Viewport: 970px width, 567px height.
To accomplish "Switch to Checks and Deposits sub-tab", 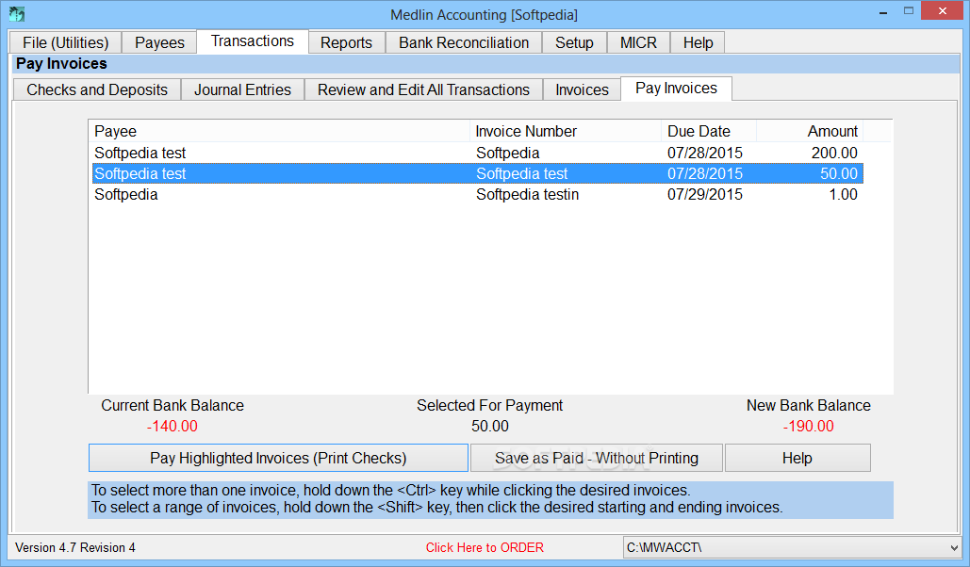I will tap(97, 89).
